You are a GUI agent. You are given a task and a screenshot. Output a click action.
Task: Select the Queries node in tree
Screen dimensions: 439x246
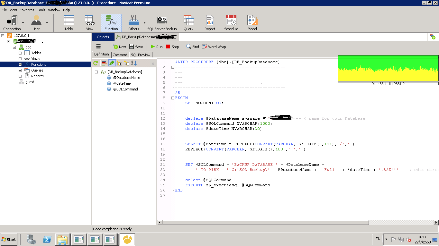coord(37,70)
